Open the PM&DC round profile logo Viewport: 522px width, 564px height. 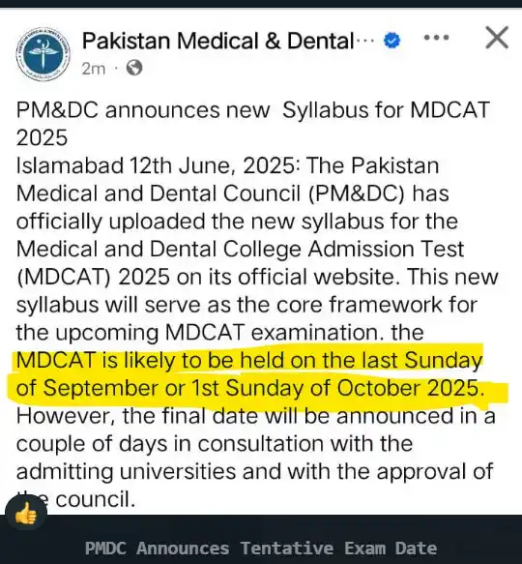[x=43, y=54]
